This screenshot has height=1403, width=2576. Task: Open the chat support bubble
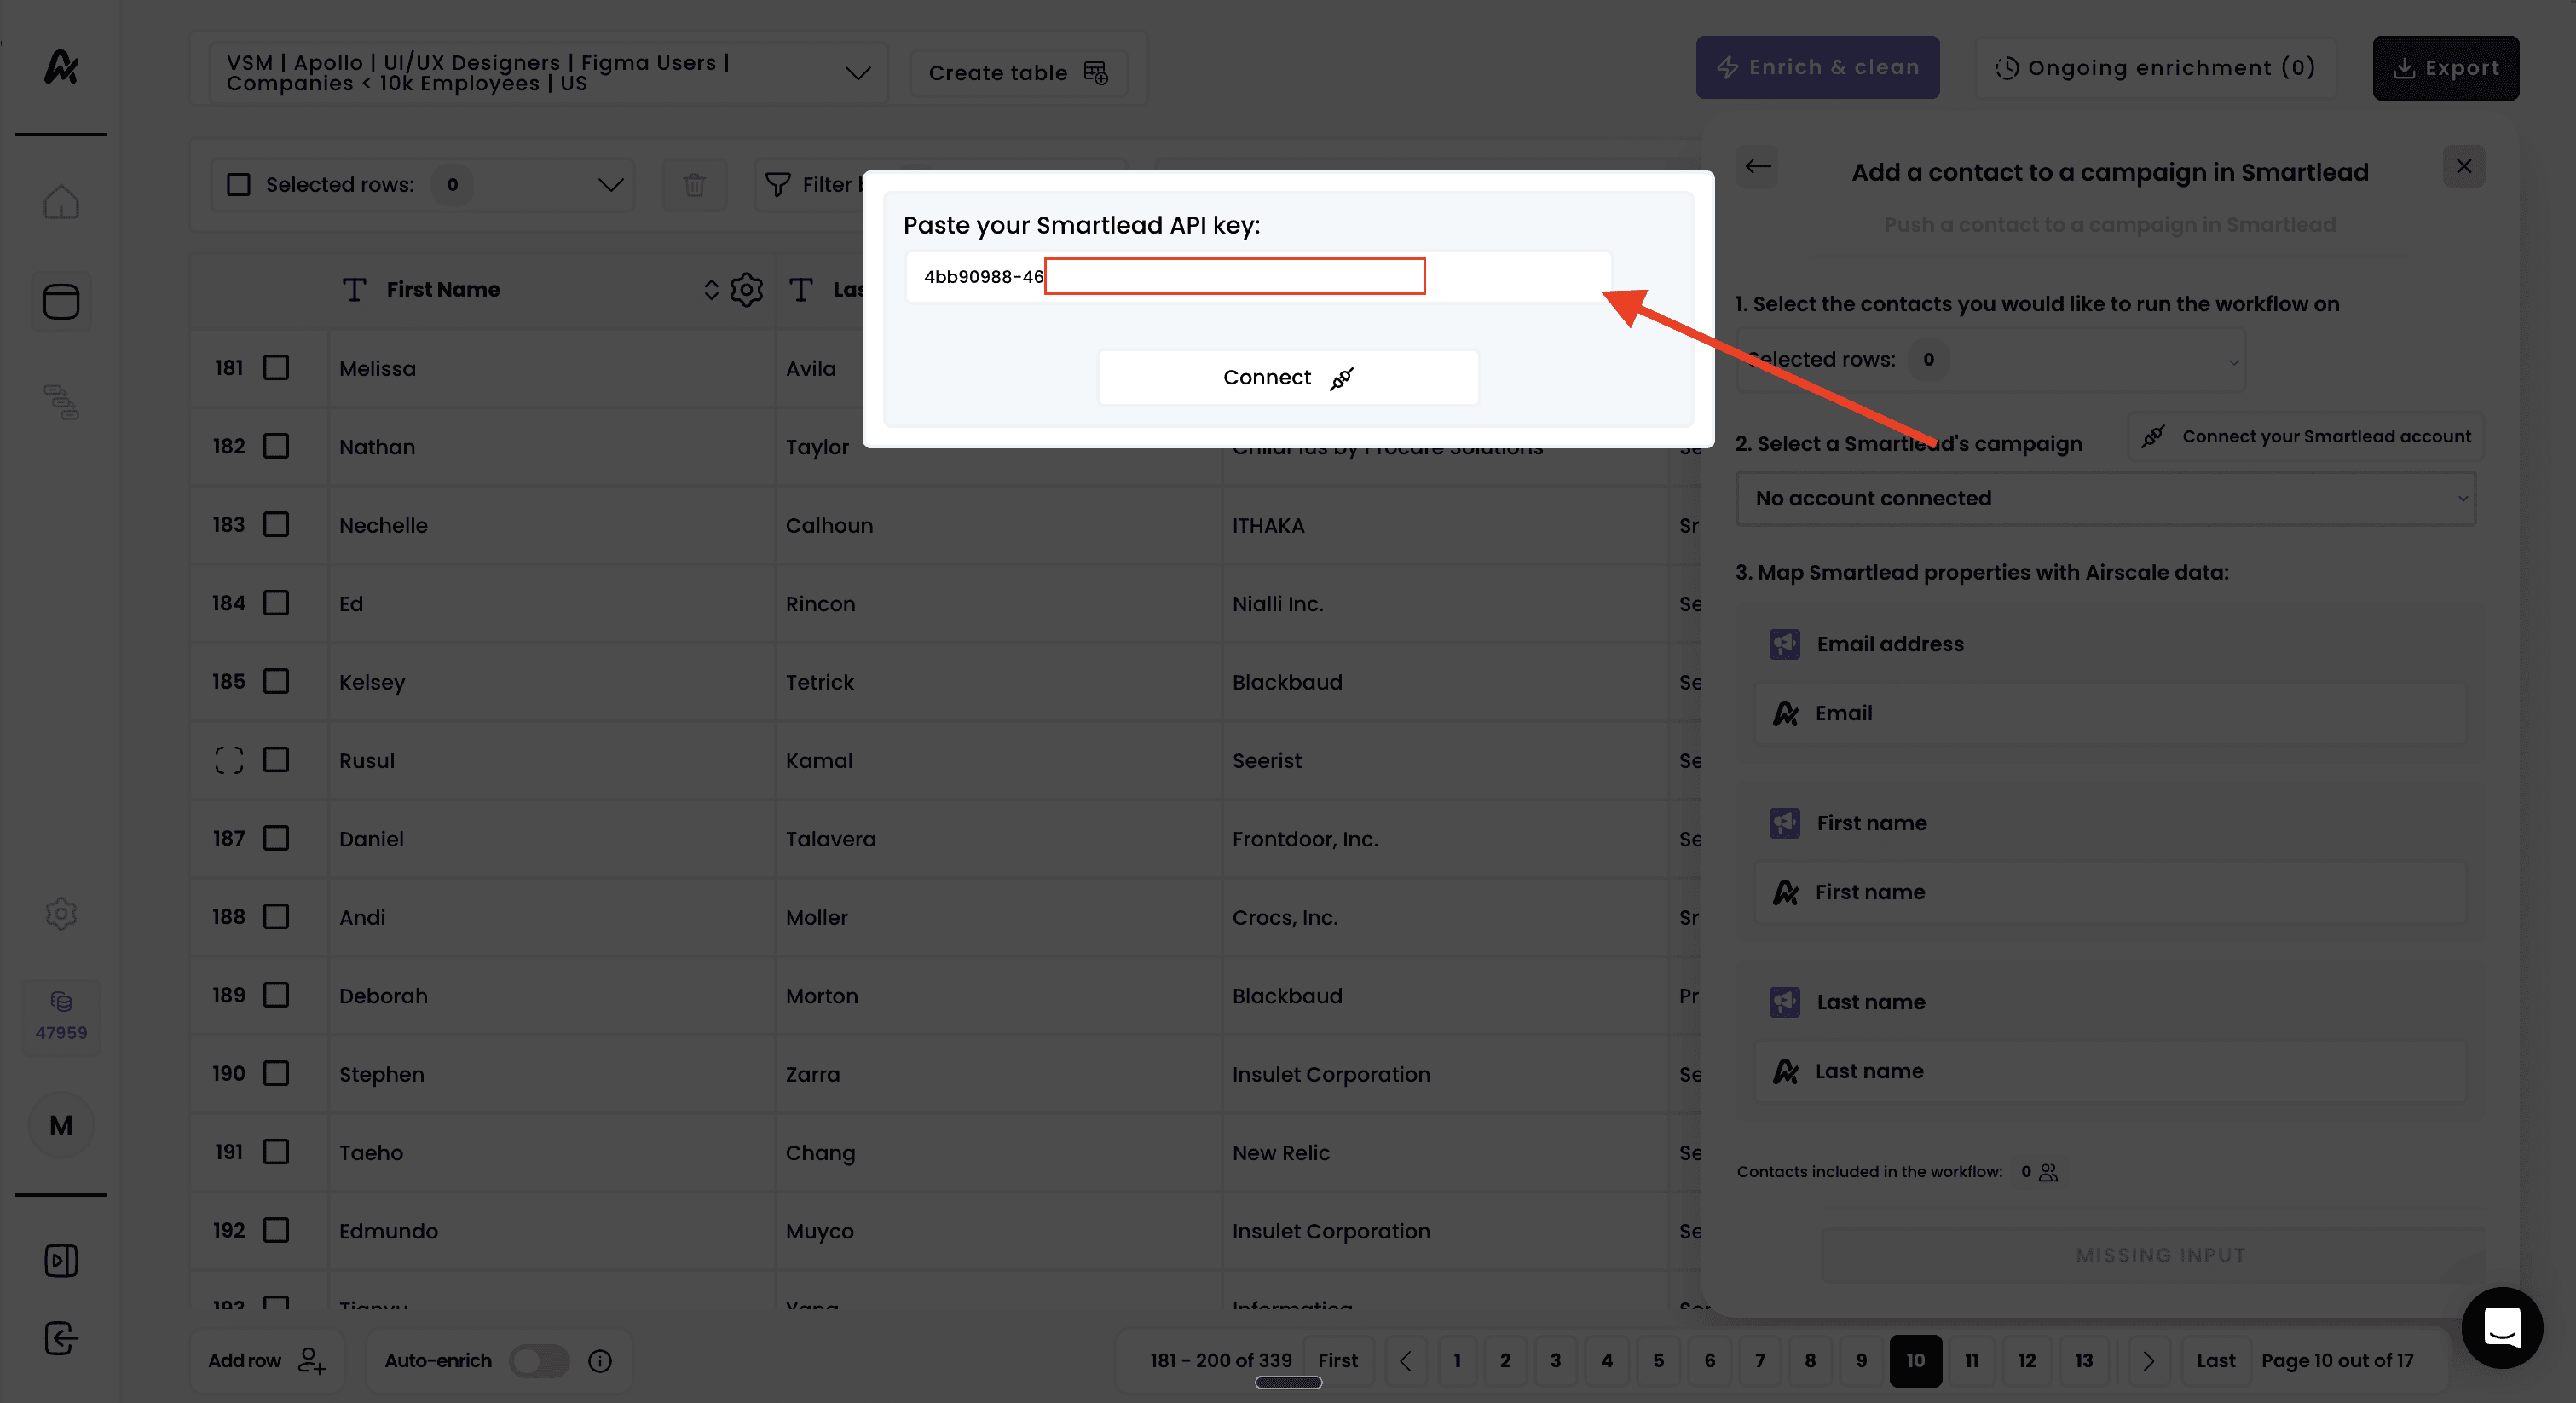[2502, 1327]
